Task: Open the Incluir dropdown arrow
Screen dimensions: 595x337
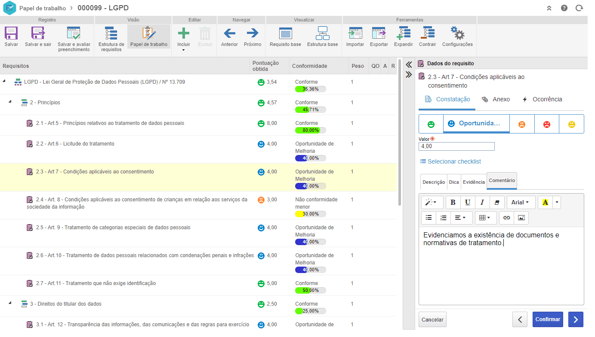Action: [183, 50]
